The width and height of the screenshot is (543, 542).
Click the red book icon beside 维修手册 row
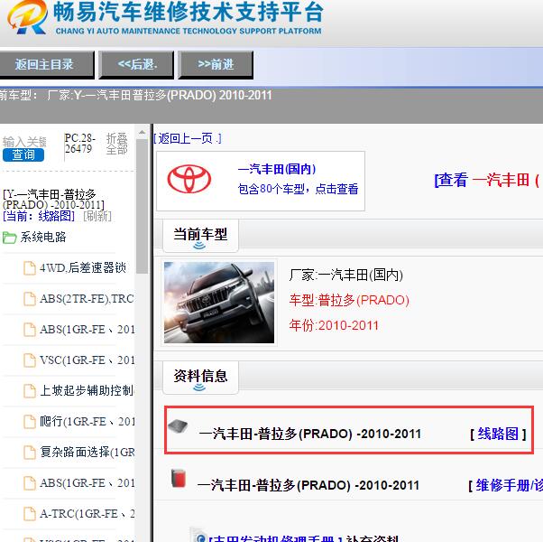click(x=179, y=479)
